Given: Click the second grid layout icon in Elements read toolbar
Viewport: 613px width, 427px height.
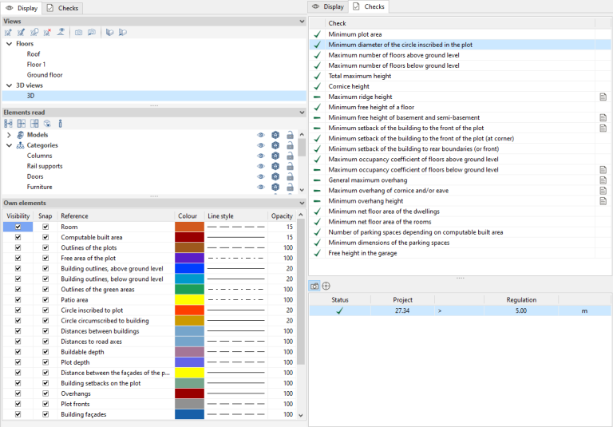Looking at the screenshot, I should [x=21, y=124].
